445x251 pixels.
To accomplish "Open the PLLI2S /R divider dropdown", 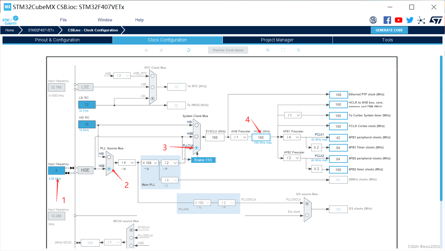I will (227, 203).
